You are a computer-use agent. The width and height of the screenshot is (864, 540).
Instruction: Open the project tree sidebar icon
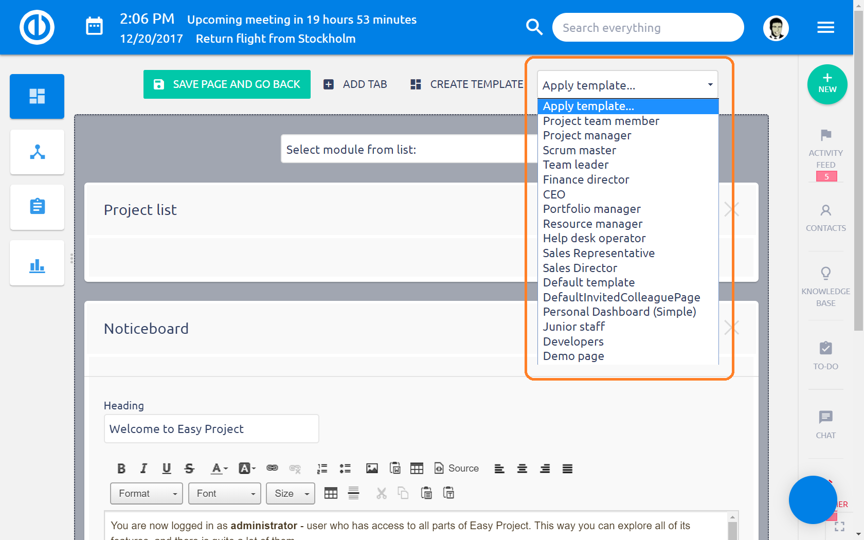[37, 152]
